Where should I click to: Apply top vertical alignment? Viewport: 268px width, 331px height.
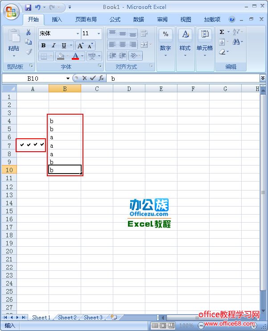click(x=112, y=33)
